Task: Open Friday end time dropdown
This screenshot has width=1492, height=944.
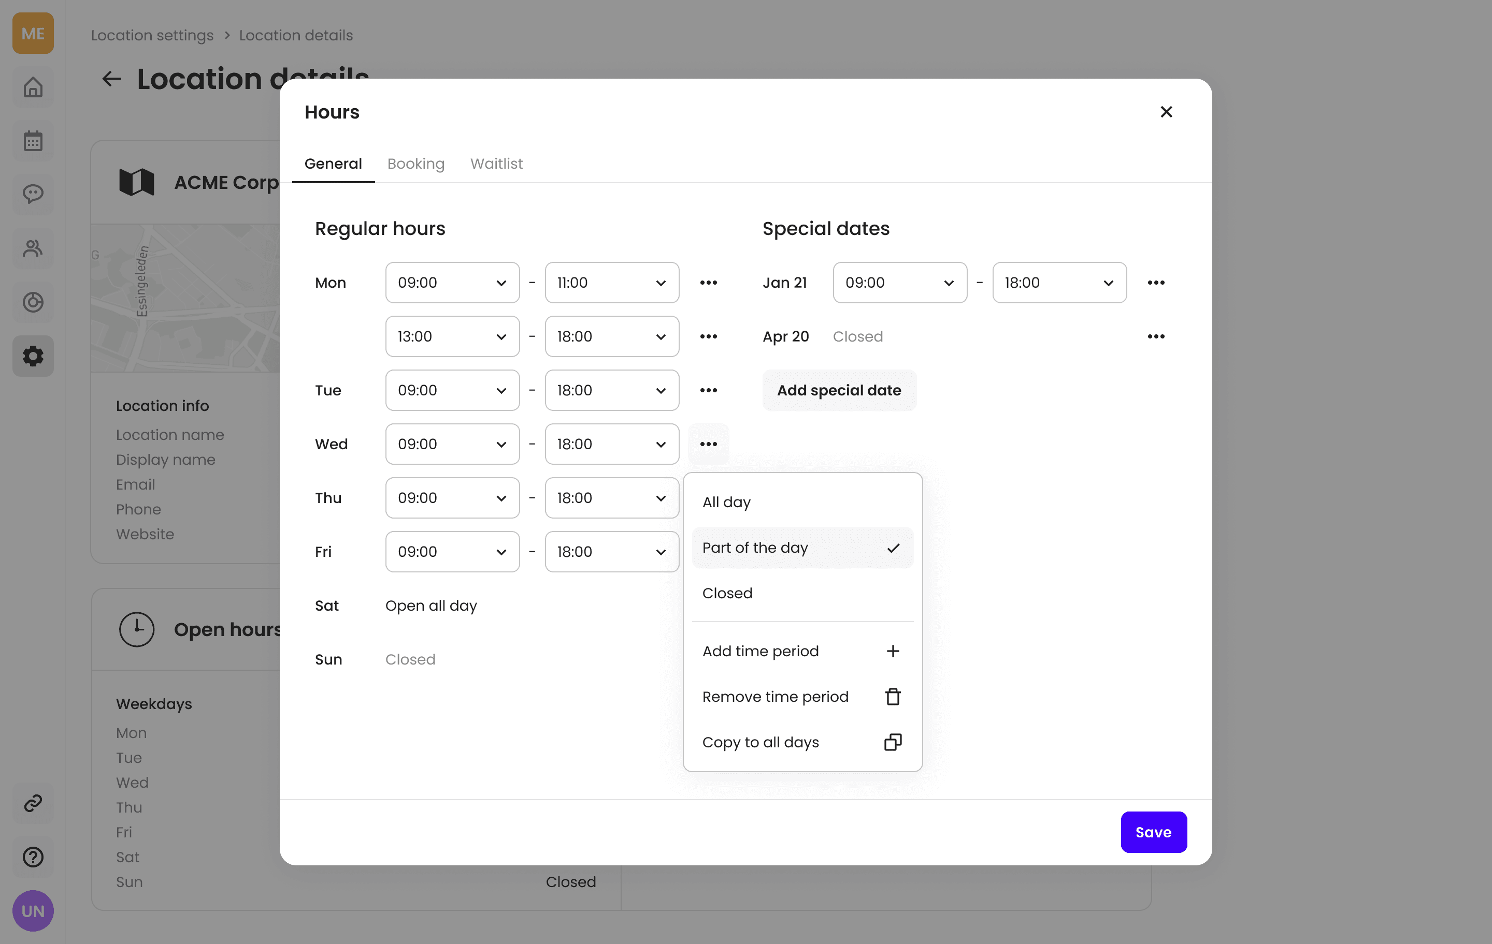Action: click(611, 552)
